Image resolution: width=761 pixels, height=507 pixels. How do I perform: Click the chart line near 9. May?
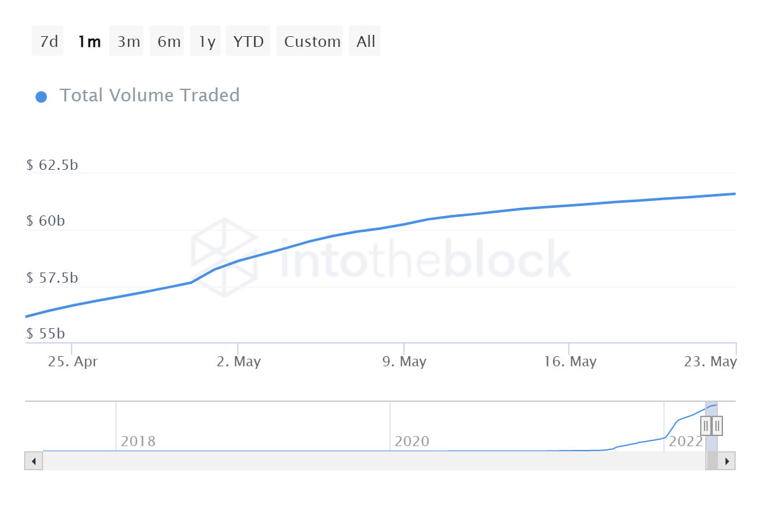[x=404, y=224]
